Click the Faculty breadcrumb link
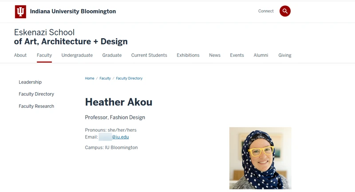This screenshot has height=192, width=355. tap(105, 78)
